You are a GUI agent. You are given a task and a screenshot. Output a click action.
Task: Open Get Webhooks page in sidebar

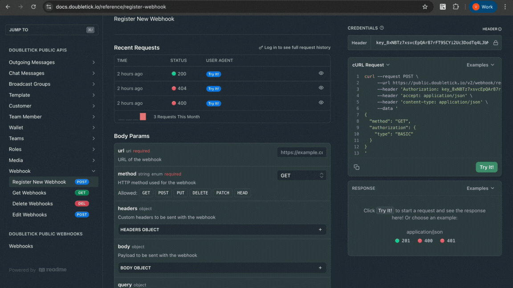pyautogui.click(x=29, y=193)
